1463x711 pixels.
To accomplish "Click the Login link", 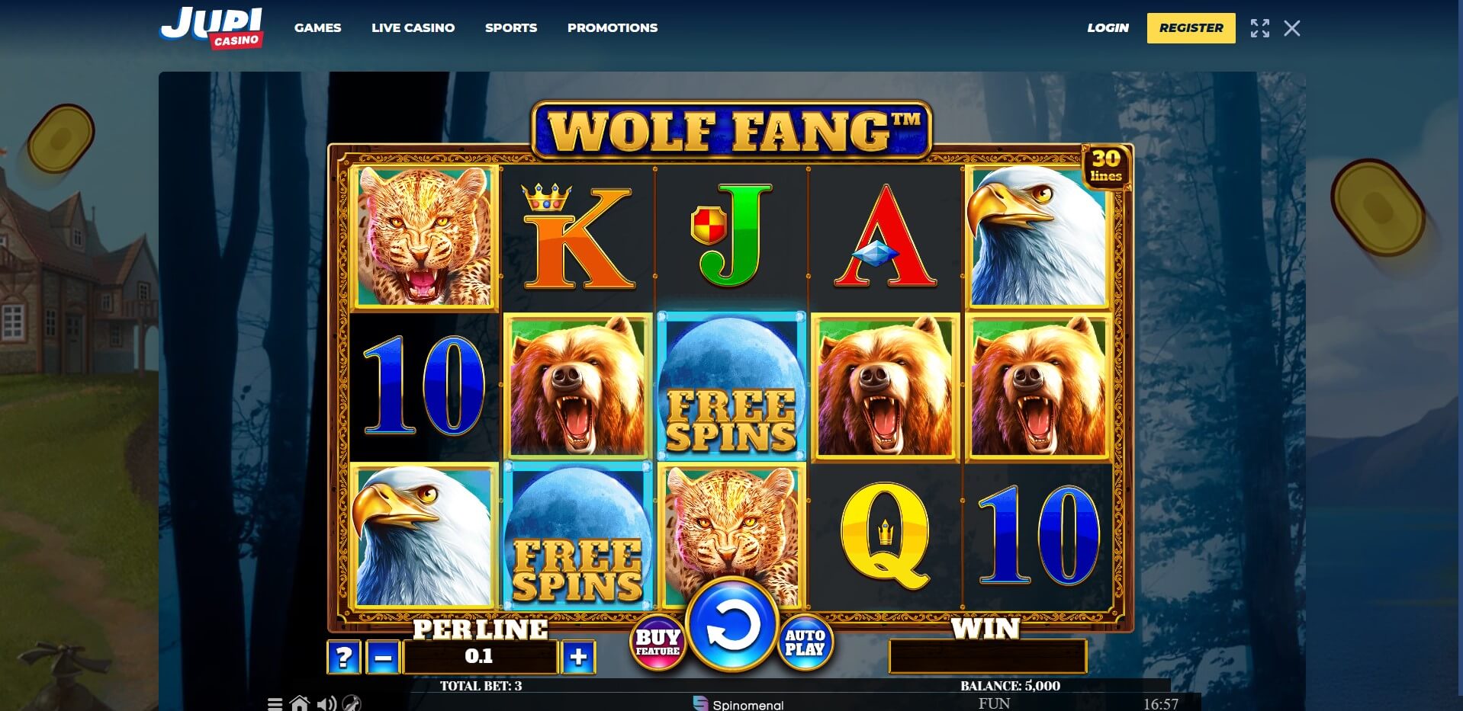I will 1108,27.
